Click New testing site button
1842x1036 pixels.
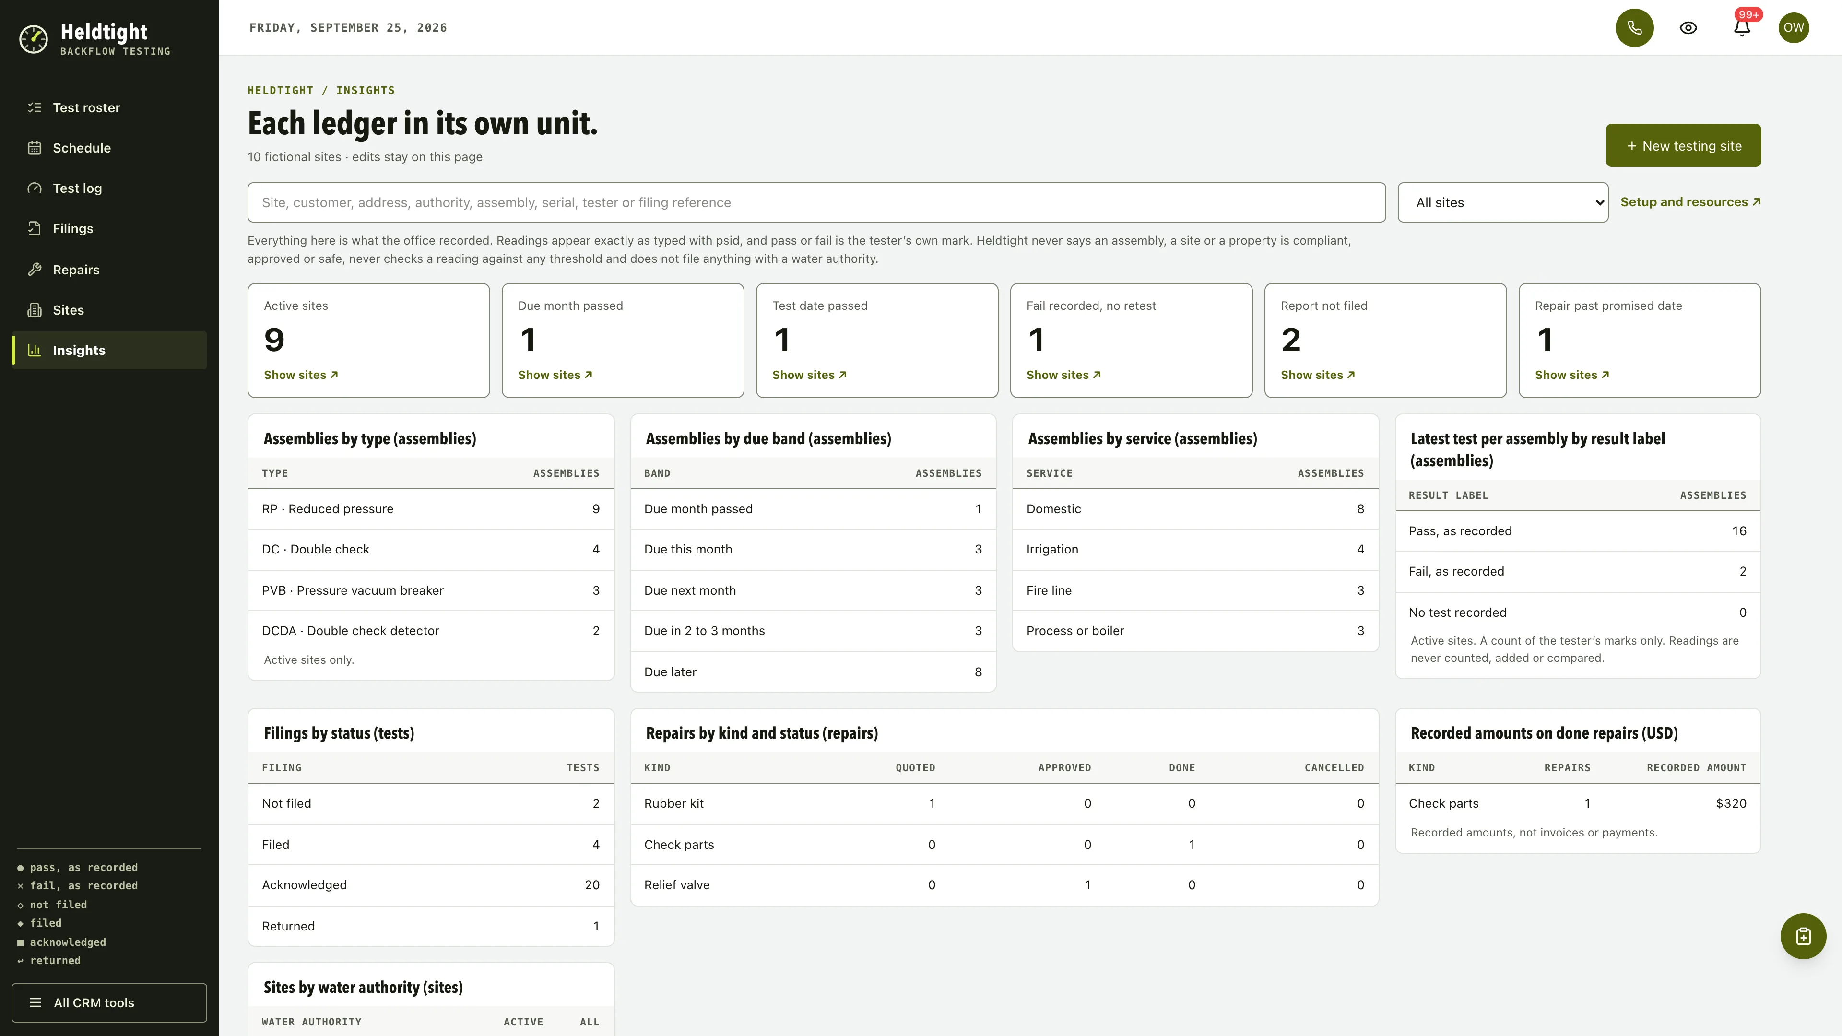point(1683,146)
